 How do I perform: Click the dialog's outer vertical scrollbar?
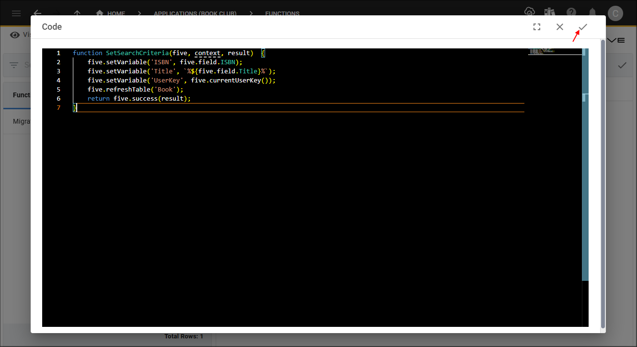coord(602,182)
